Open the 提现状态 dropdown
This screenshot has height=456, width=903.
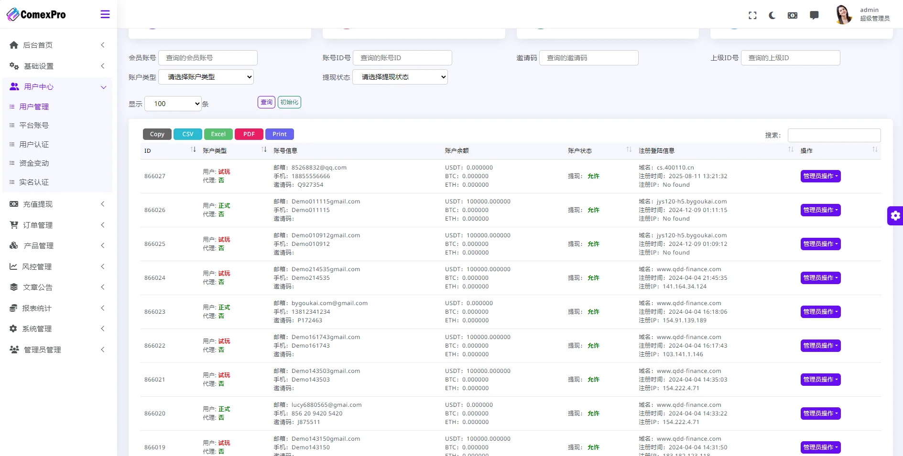click(x=400, y=77)
